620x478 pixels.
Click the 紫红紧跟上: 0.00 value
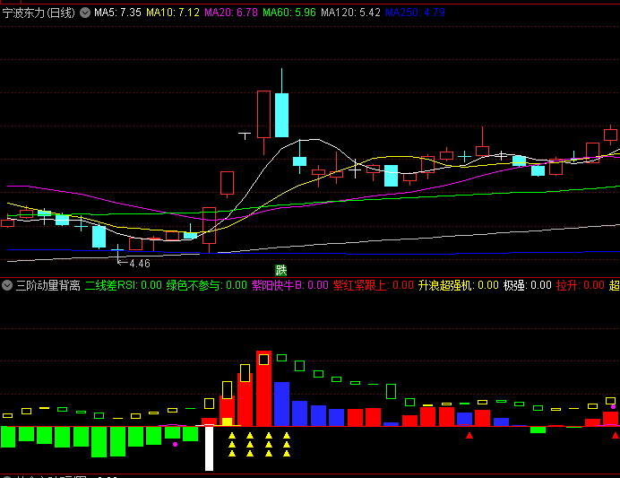click(374, 285)
